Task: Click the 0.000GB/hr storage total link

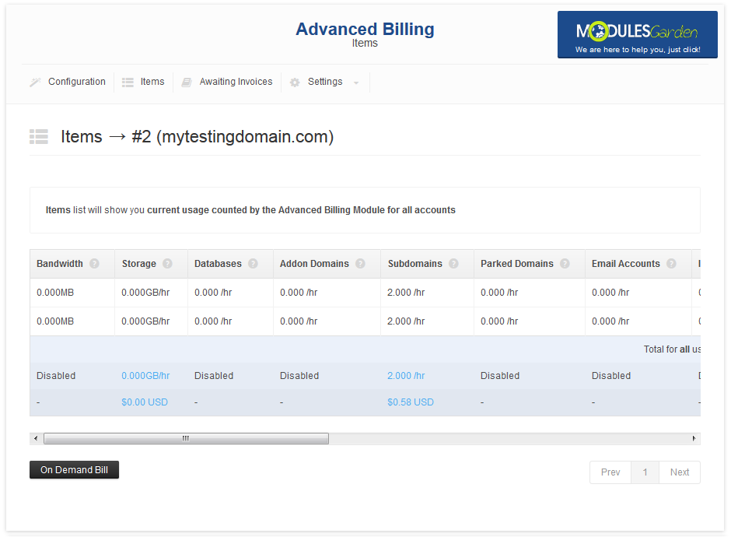Action: (145, 376)
